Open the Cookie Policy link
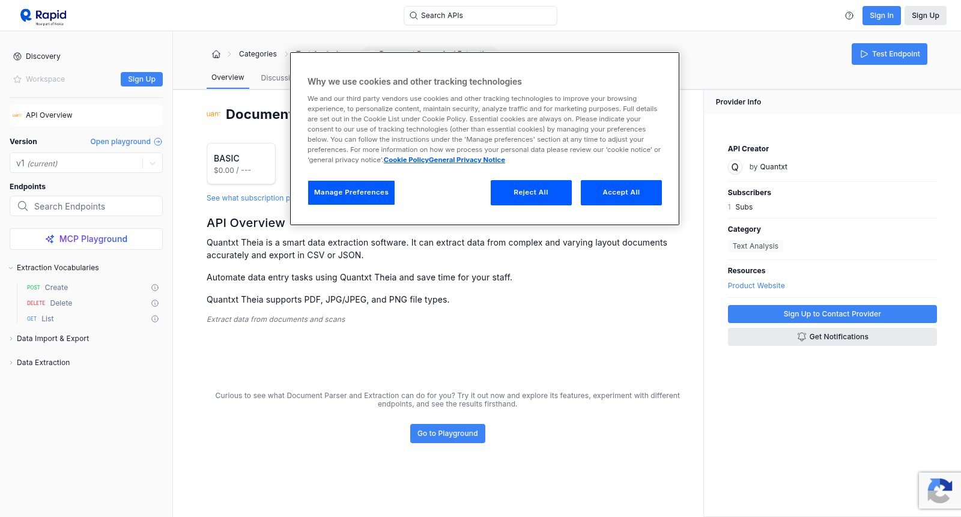Screen dimensions: 961x517 (x=406, y=160)
